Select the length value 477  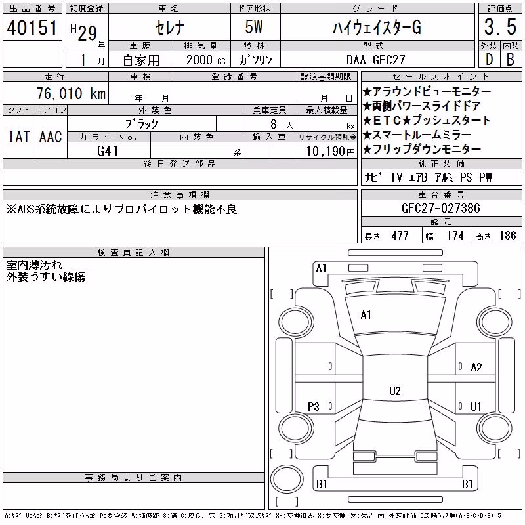click(x=400, y=236)
